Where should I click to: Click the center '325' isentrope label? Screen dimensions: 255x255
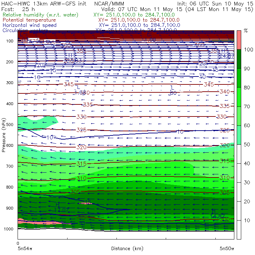[81, 130]
